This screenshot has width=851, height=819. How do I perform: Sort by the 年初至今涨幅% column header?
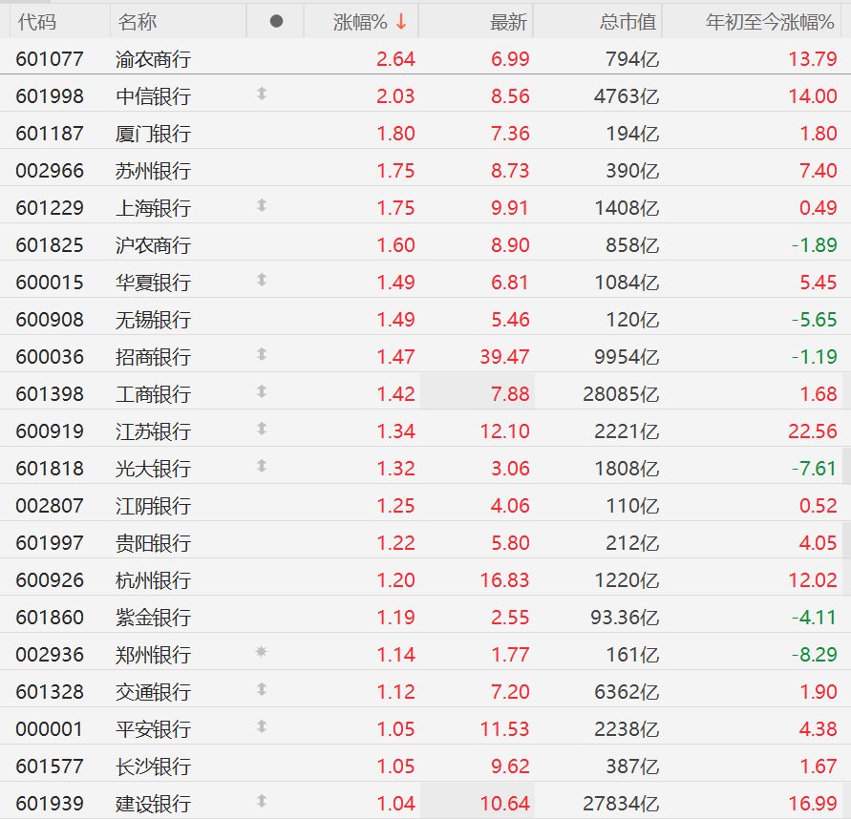tap(770, 22)
